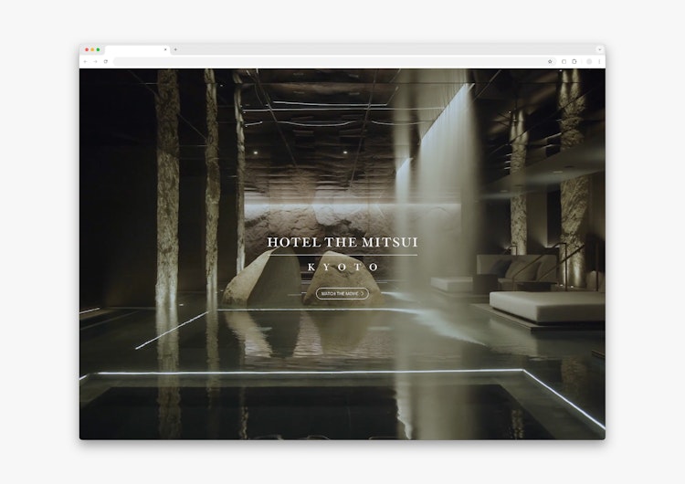685x484 pixels.
Task: Close the current browser tab
Action: click(x=165, y=49)
